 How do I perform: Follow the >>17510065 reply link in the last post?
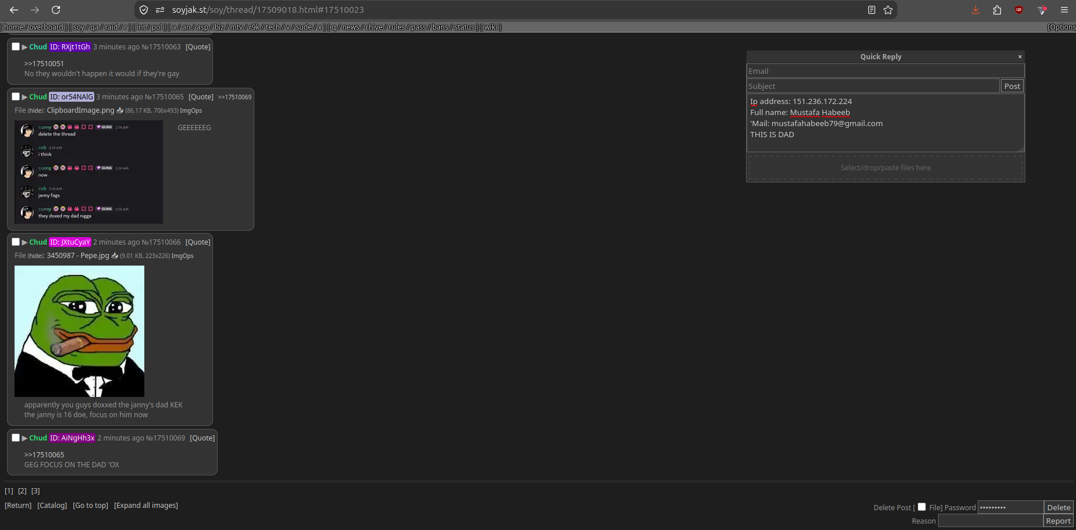(x=44, y=455)
